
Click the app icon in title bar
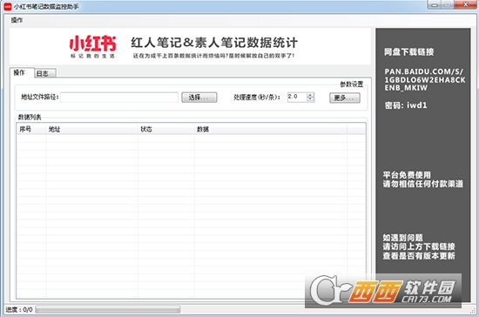coord(8,6)
